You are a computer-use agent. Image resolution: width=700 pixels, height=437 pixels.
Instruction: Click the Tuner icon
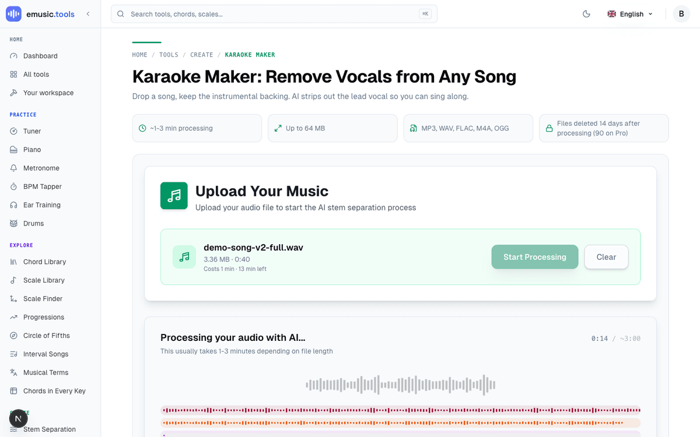coord(13,131)
